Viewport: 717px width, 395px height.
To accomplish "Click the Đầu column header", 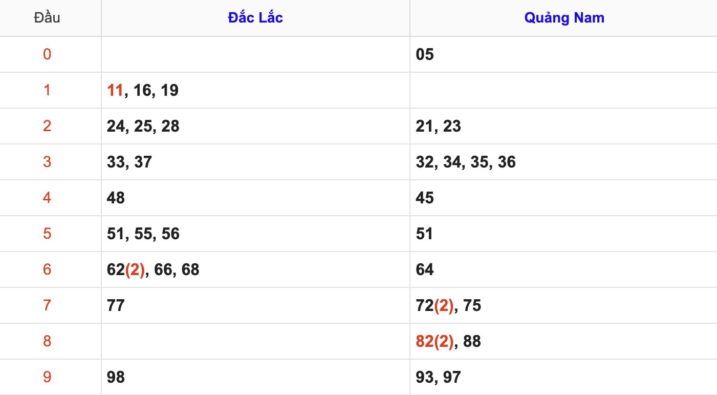I will point(47,18).
